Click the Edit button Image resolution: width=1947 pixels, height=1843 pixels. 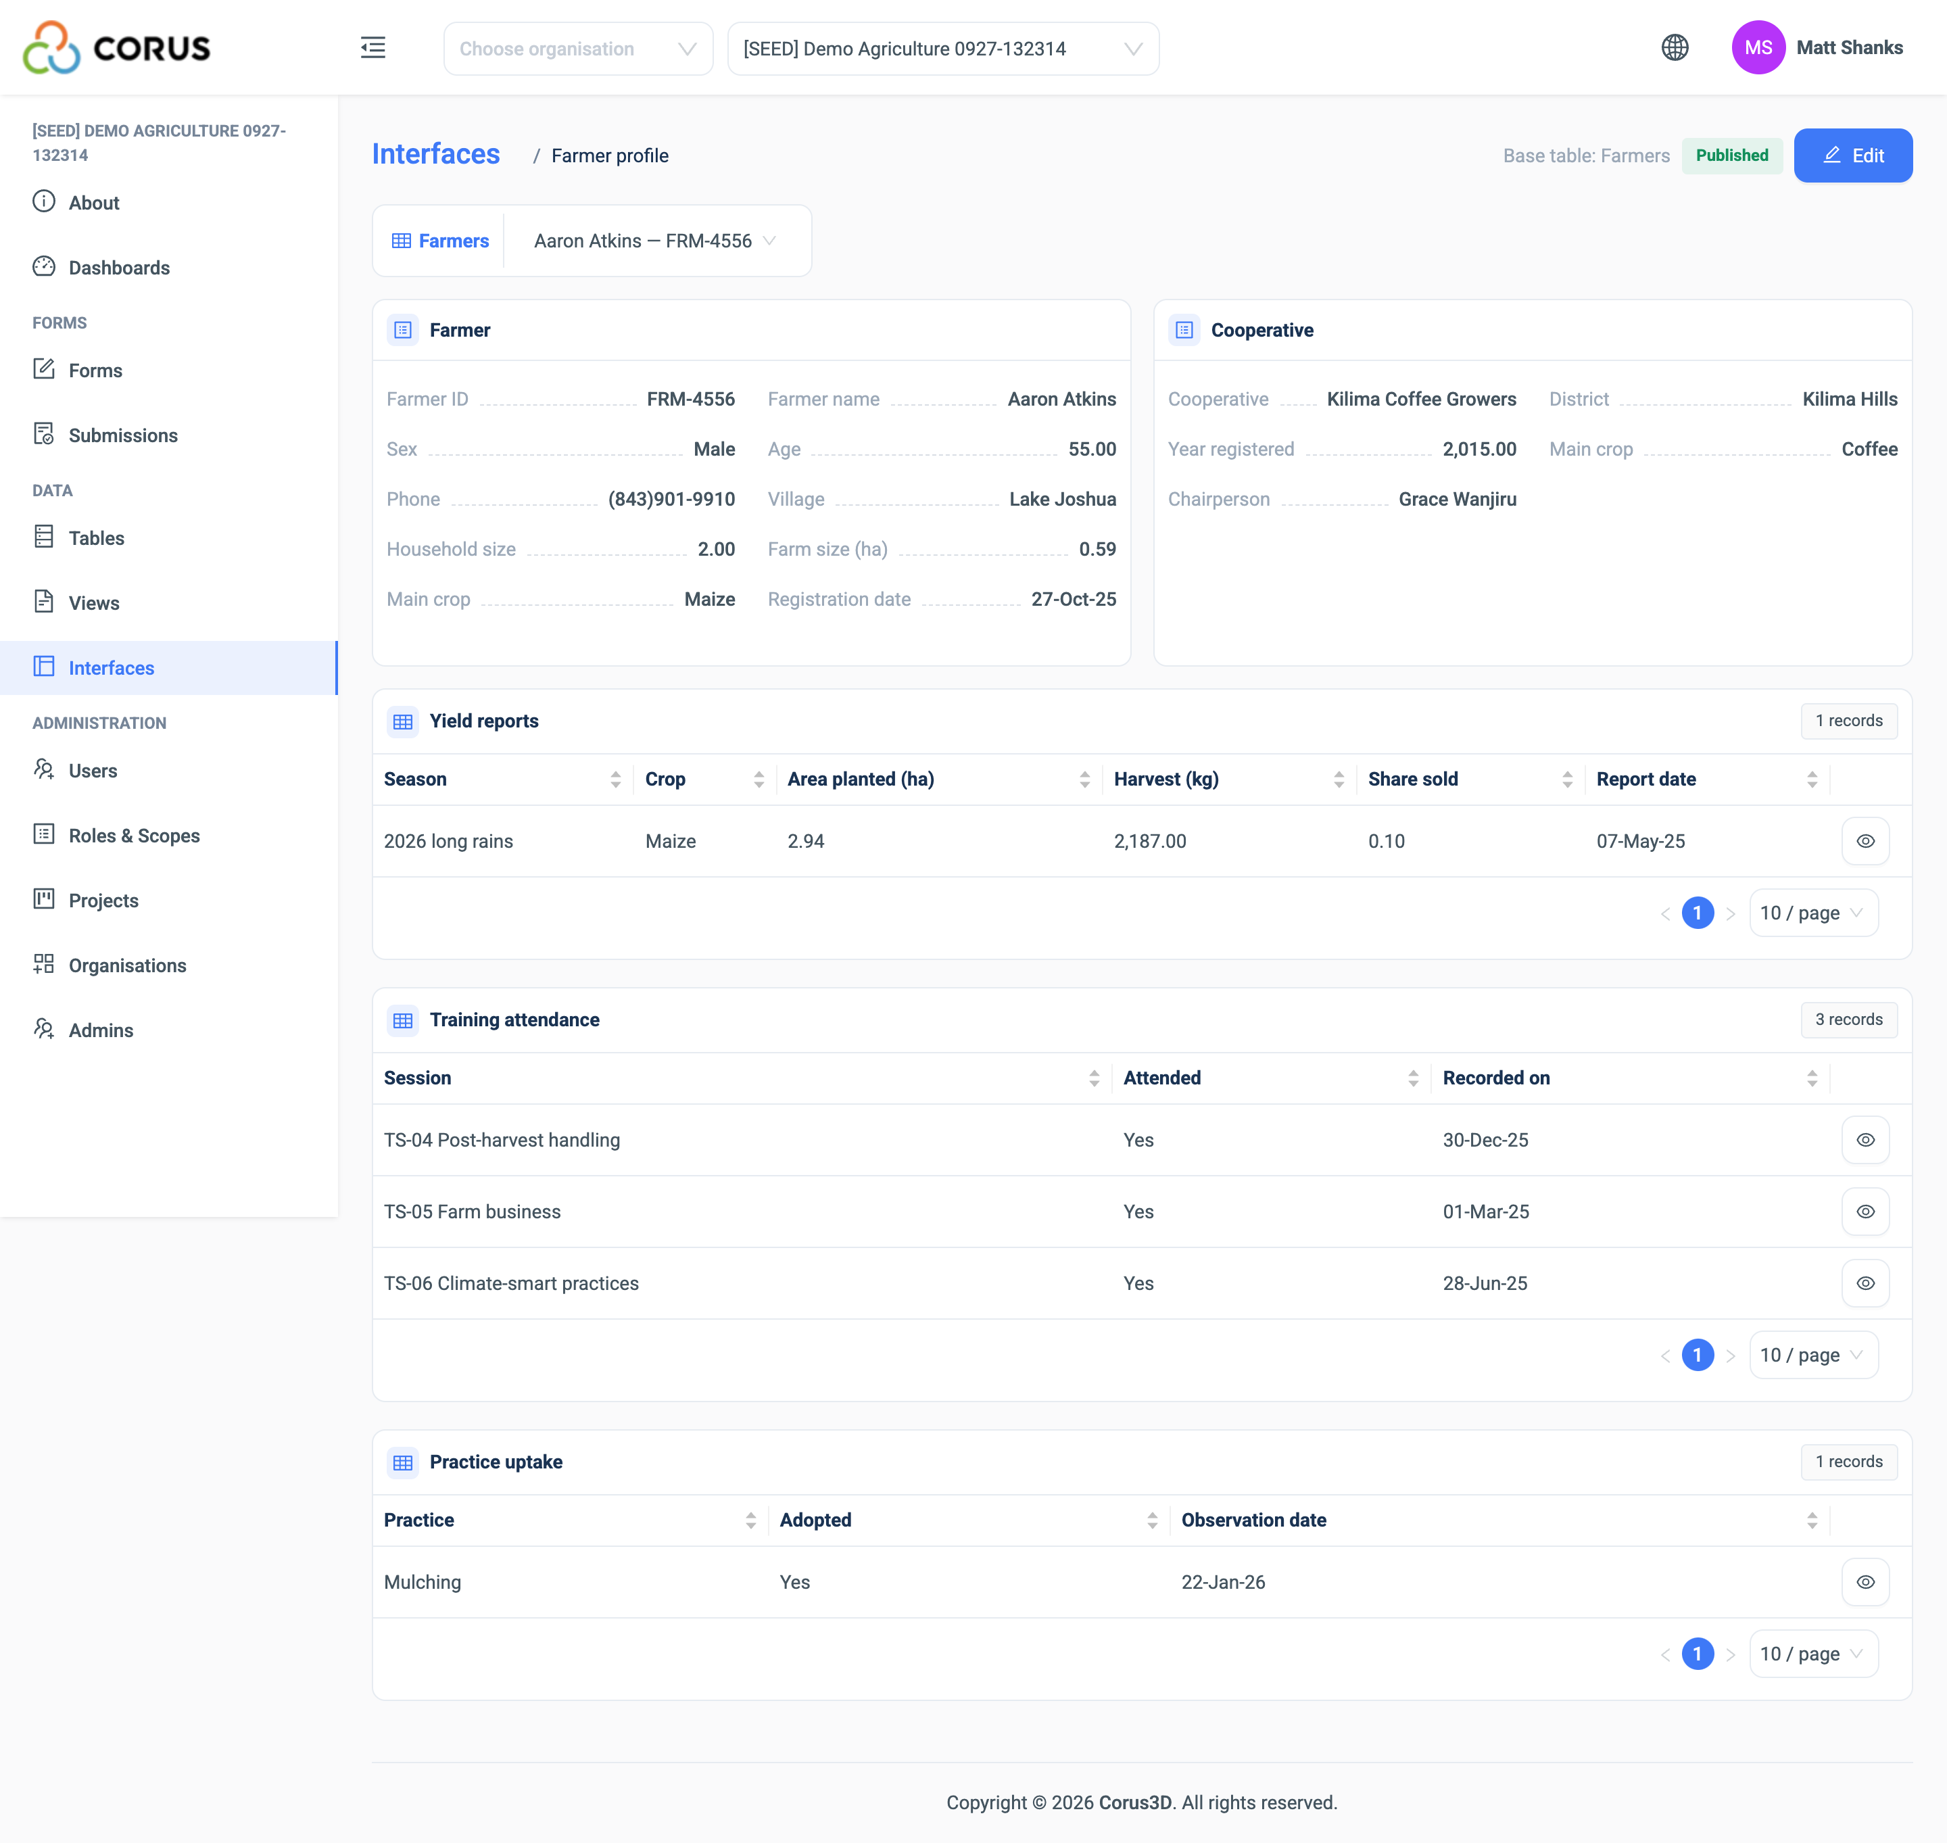tap(1853, 155)
